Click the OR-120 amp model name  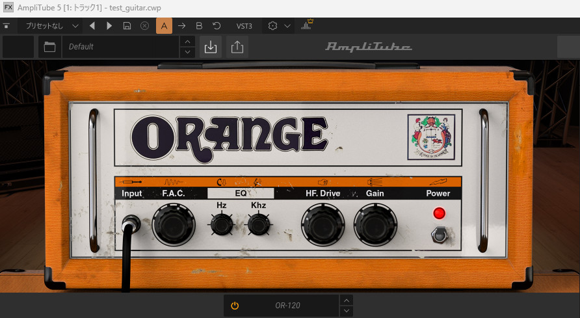(x=287, y=306)
